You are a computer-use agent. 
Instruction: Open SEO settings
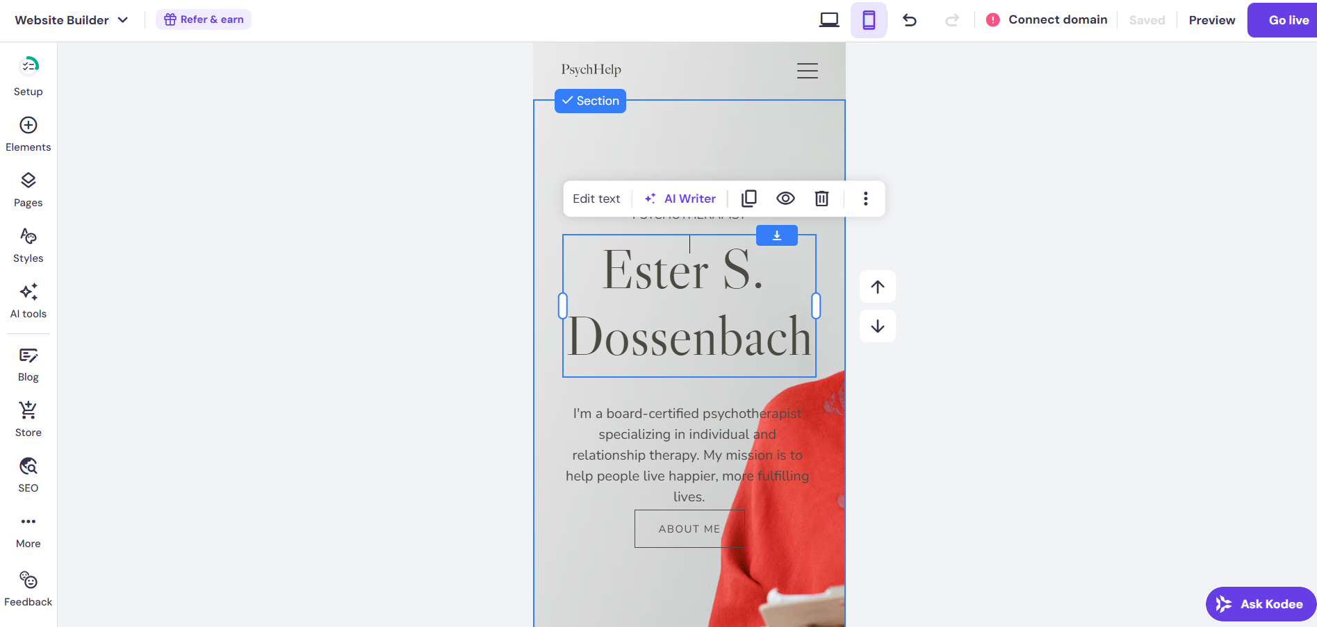tap(28, 476)
